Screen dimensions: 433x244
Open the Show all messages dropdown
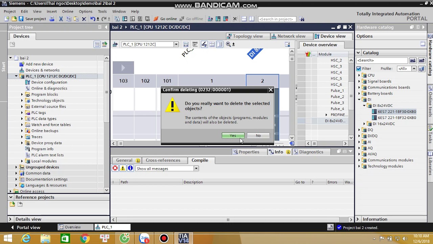pyautogui.click(x=196, y=168)
